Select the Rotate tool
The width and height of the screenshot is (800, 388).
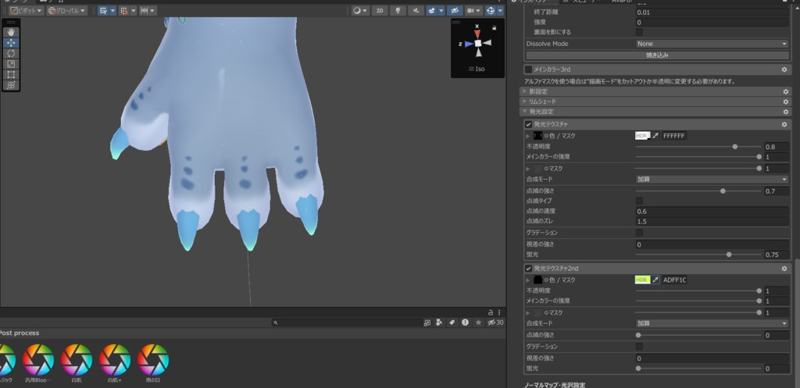click(11, 54)
